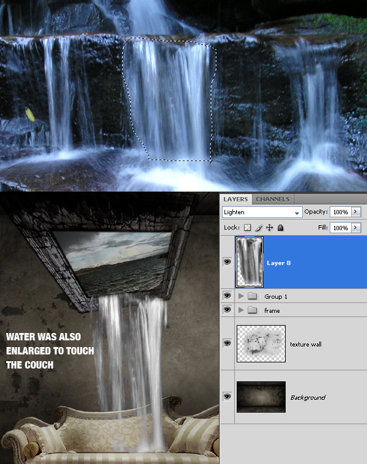Hide the frame group

tap(228, 310)
